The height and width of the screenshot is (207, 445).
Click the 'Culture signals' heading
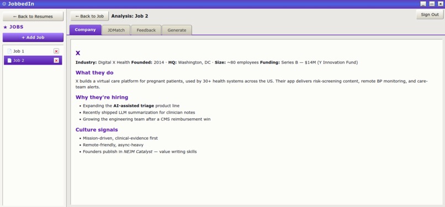click(x=97, y=130)
